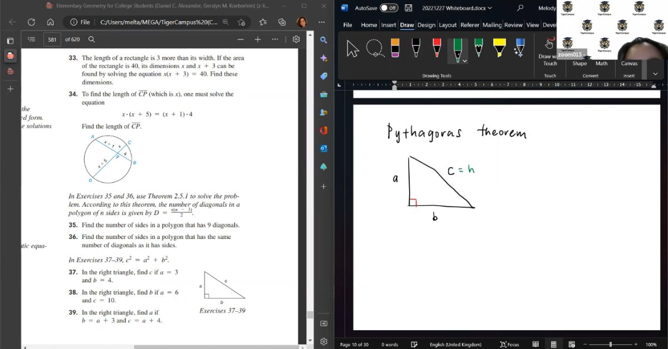Open the View ribbon tab

[533, 25]
